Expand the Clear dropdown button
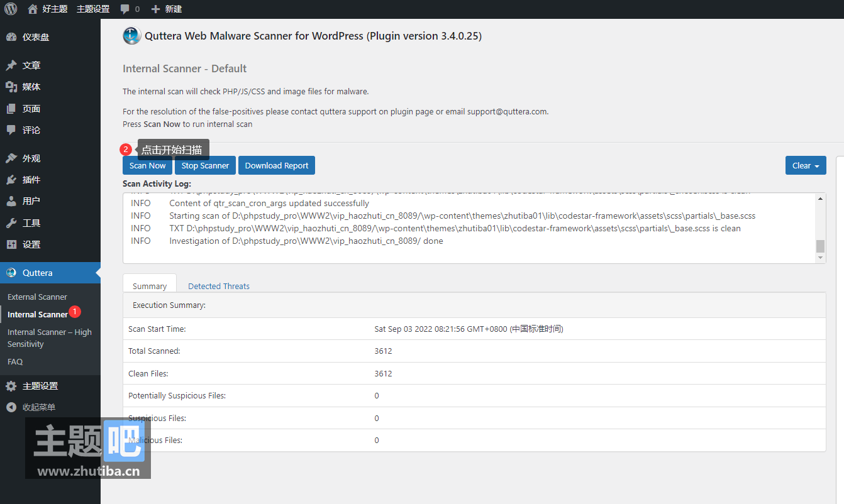844x504 pixels. click(x=806, y=165)
